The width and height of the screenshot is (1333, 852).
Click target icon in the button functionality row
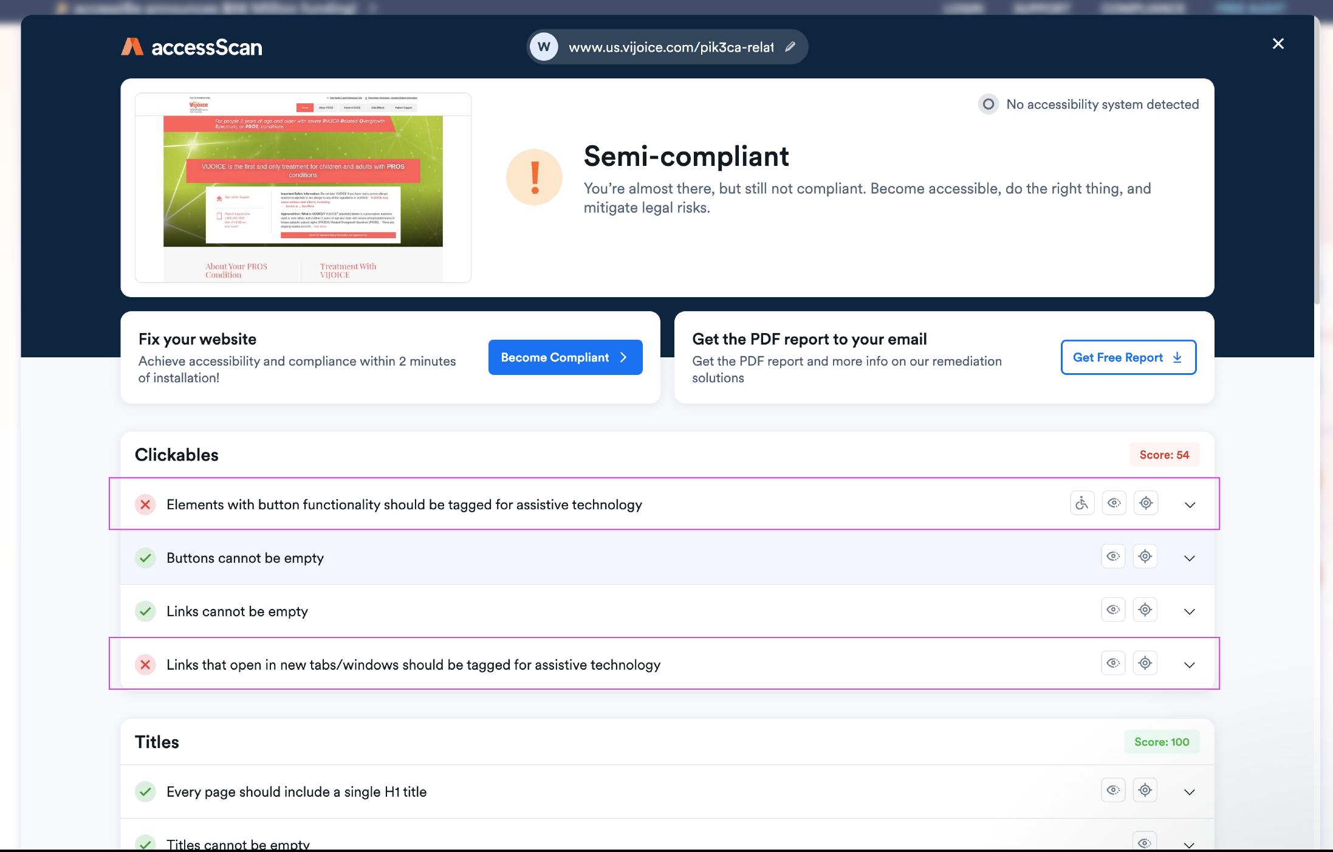coord(1145,503)
